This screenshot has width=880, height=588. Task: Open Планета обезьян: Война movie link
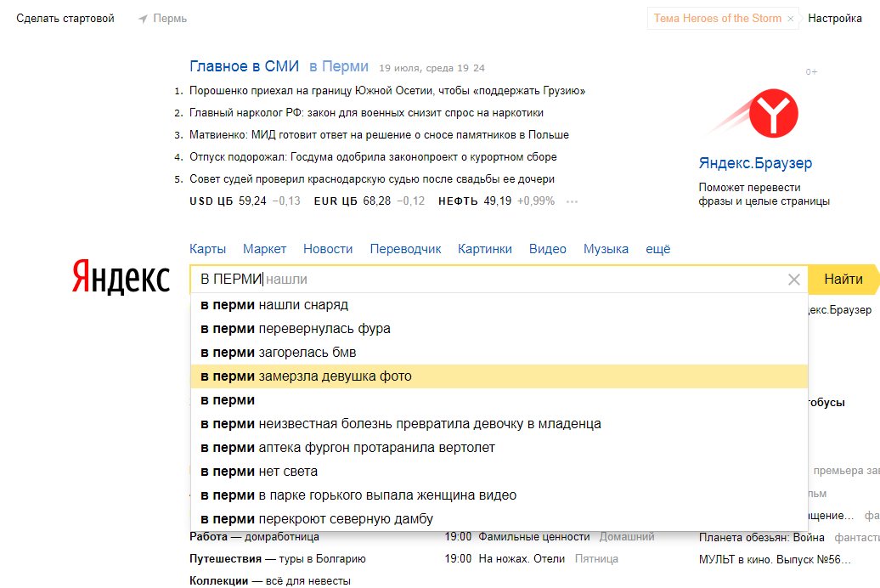762,538
